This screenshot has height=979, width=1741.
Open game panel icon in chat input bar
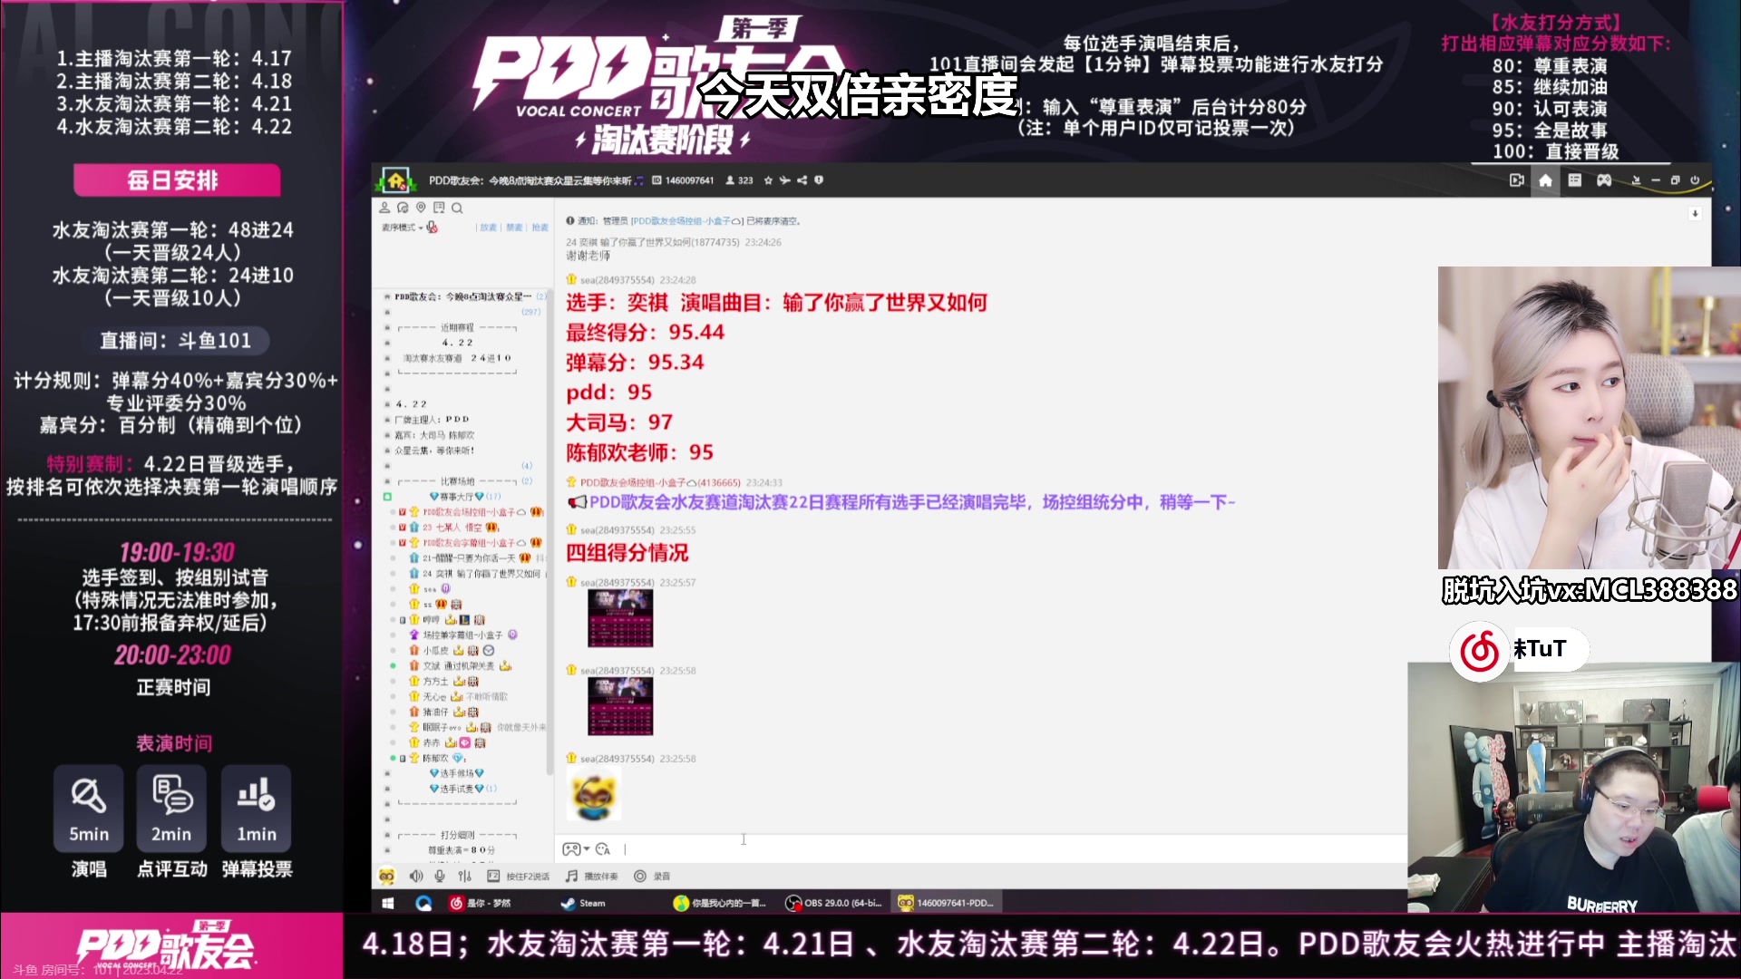point(571,849)
